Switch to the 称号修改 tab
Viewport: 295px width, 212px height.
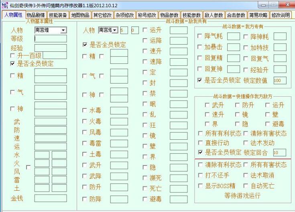click(x=147, y=15)
